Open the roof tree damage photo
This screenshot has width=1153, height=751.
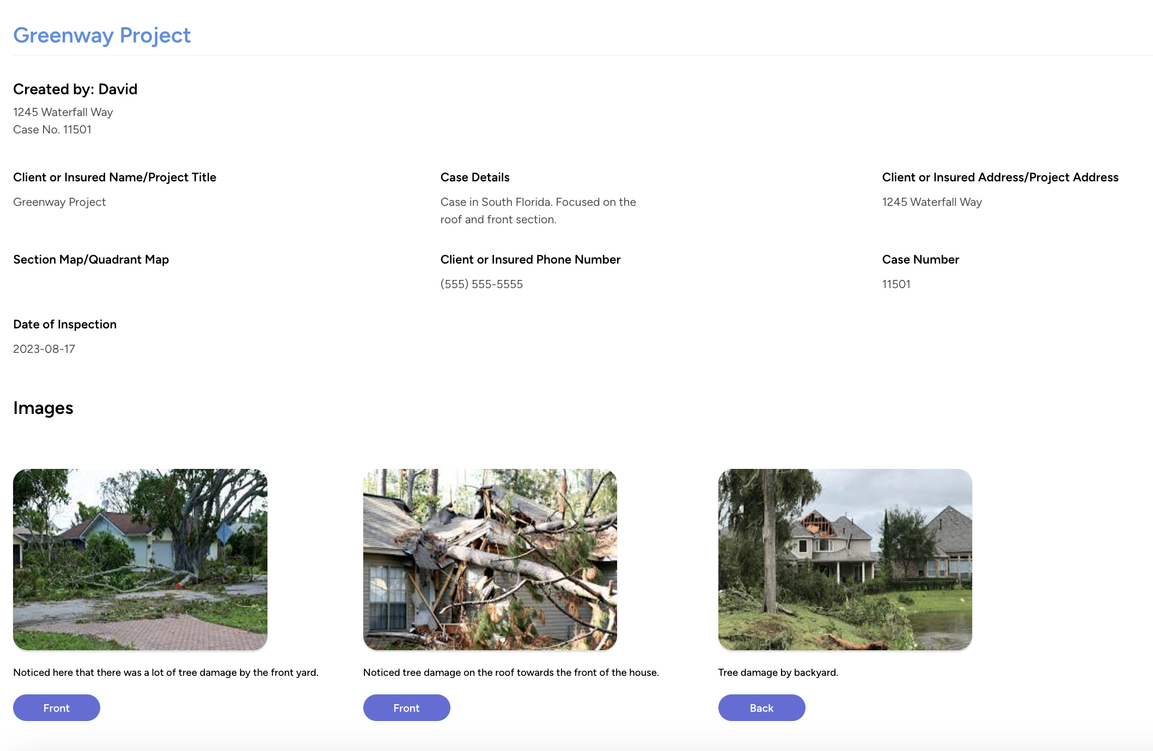490,559
